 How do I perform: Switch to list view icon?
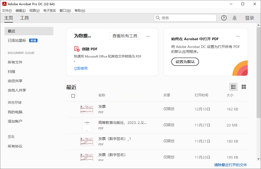[x=233, y=87]
